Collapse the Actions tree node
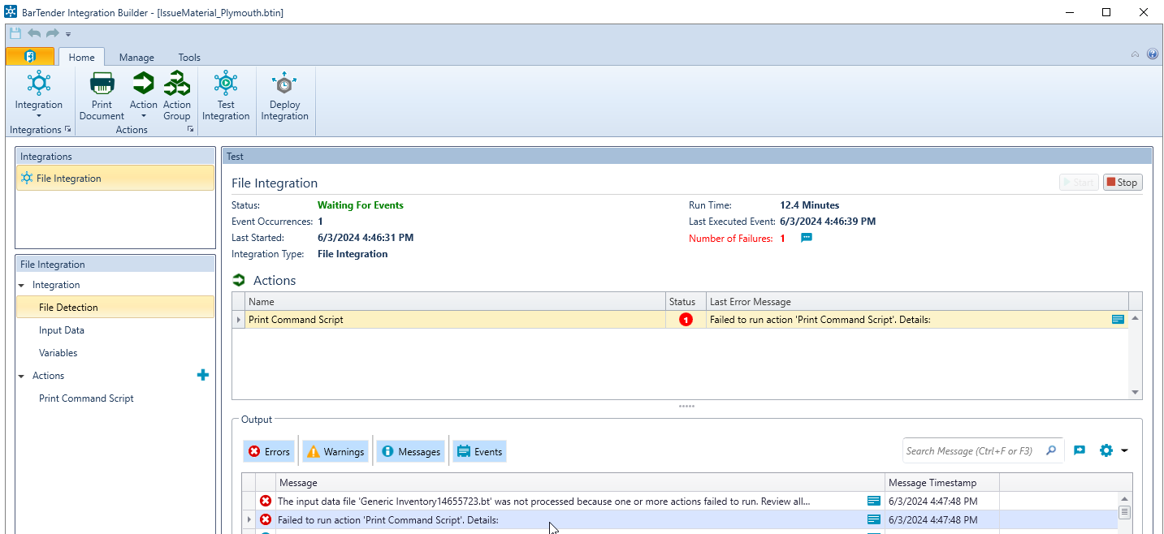Viewport: 1164px width, 534px height. 22,376
